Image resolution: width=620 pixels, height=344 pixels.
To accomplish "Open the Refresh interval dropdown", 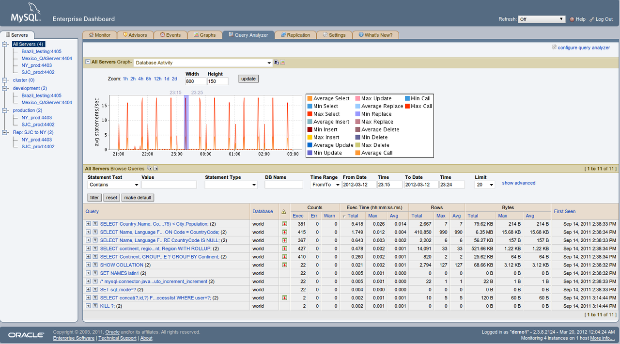I will tap(542, 19).
